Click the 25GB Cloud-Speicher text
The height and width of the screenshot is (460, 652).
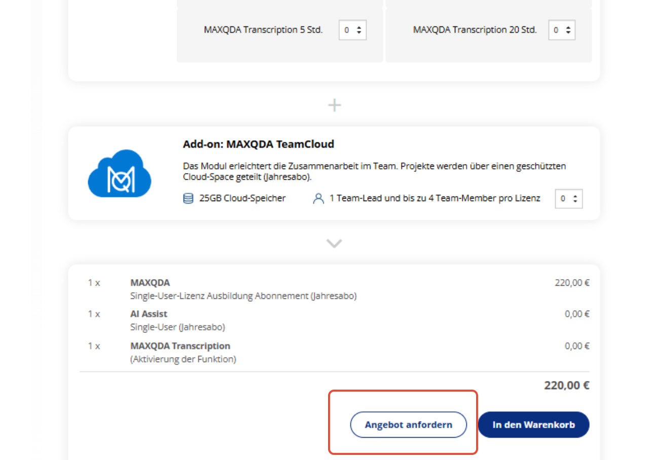click(242, 199)
